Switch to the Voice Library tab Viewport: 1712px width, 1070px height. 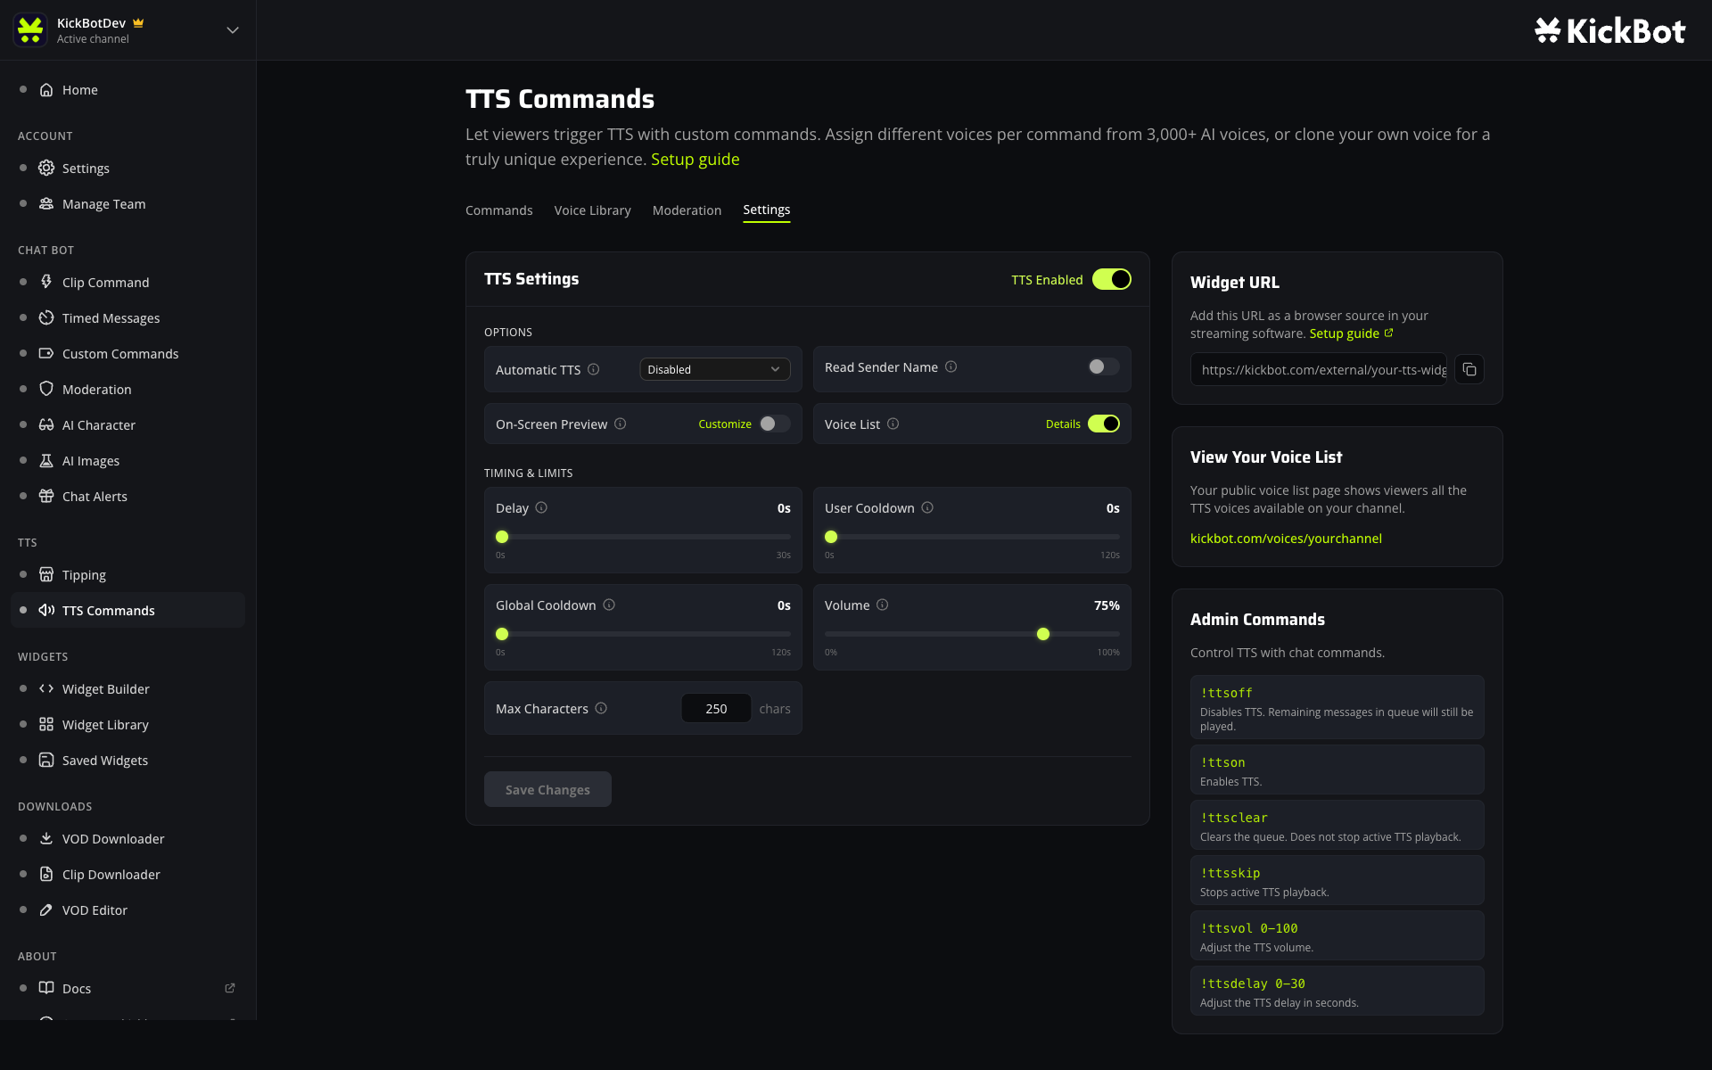click(x=592, y=210)
